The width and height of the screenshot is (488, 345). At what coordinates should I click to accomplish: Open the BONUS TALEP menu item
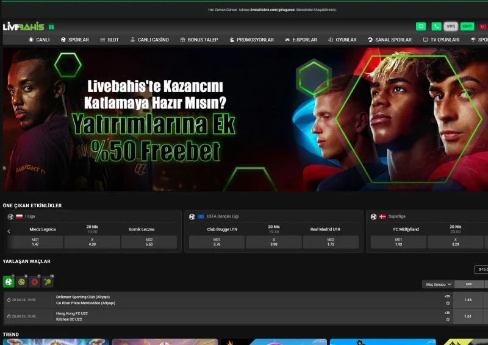tap(199, 40)
